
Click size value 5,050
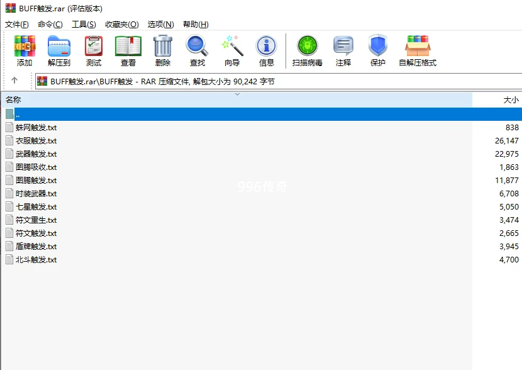pyautogui.click(x=509, y=207)
